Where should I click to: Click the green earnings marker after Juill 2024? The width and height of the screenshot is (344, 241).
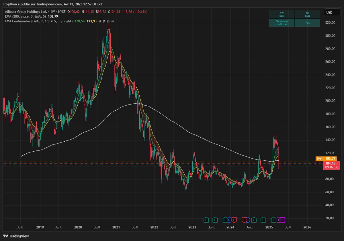click(254, 220)
